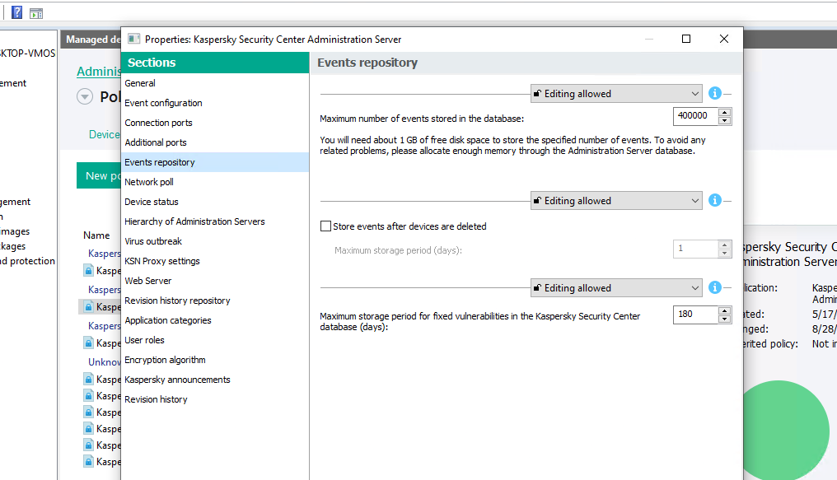Click the lock icon of the highlighted policy row
This screenshot has height=480, width=837.
point(87,307)
